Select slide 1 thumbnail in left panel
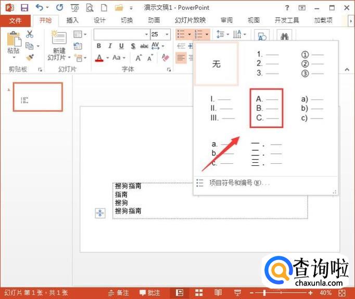This screenshot has width=355, height=299. point(37,97)
